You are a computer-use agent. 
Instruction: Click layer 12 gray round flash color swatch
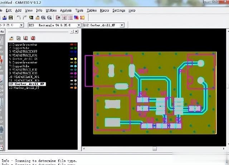point(75,84)
